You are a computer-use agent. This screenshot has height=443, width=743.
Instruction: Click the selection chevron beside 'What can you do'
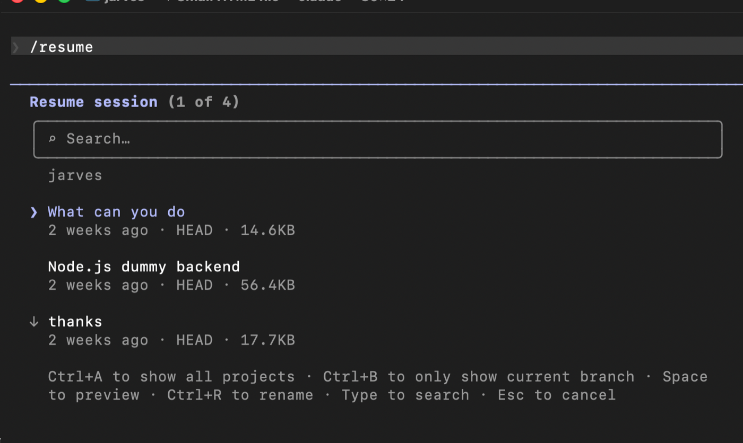click(x=34, y=212)
